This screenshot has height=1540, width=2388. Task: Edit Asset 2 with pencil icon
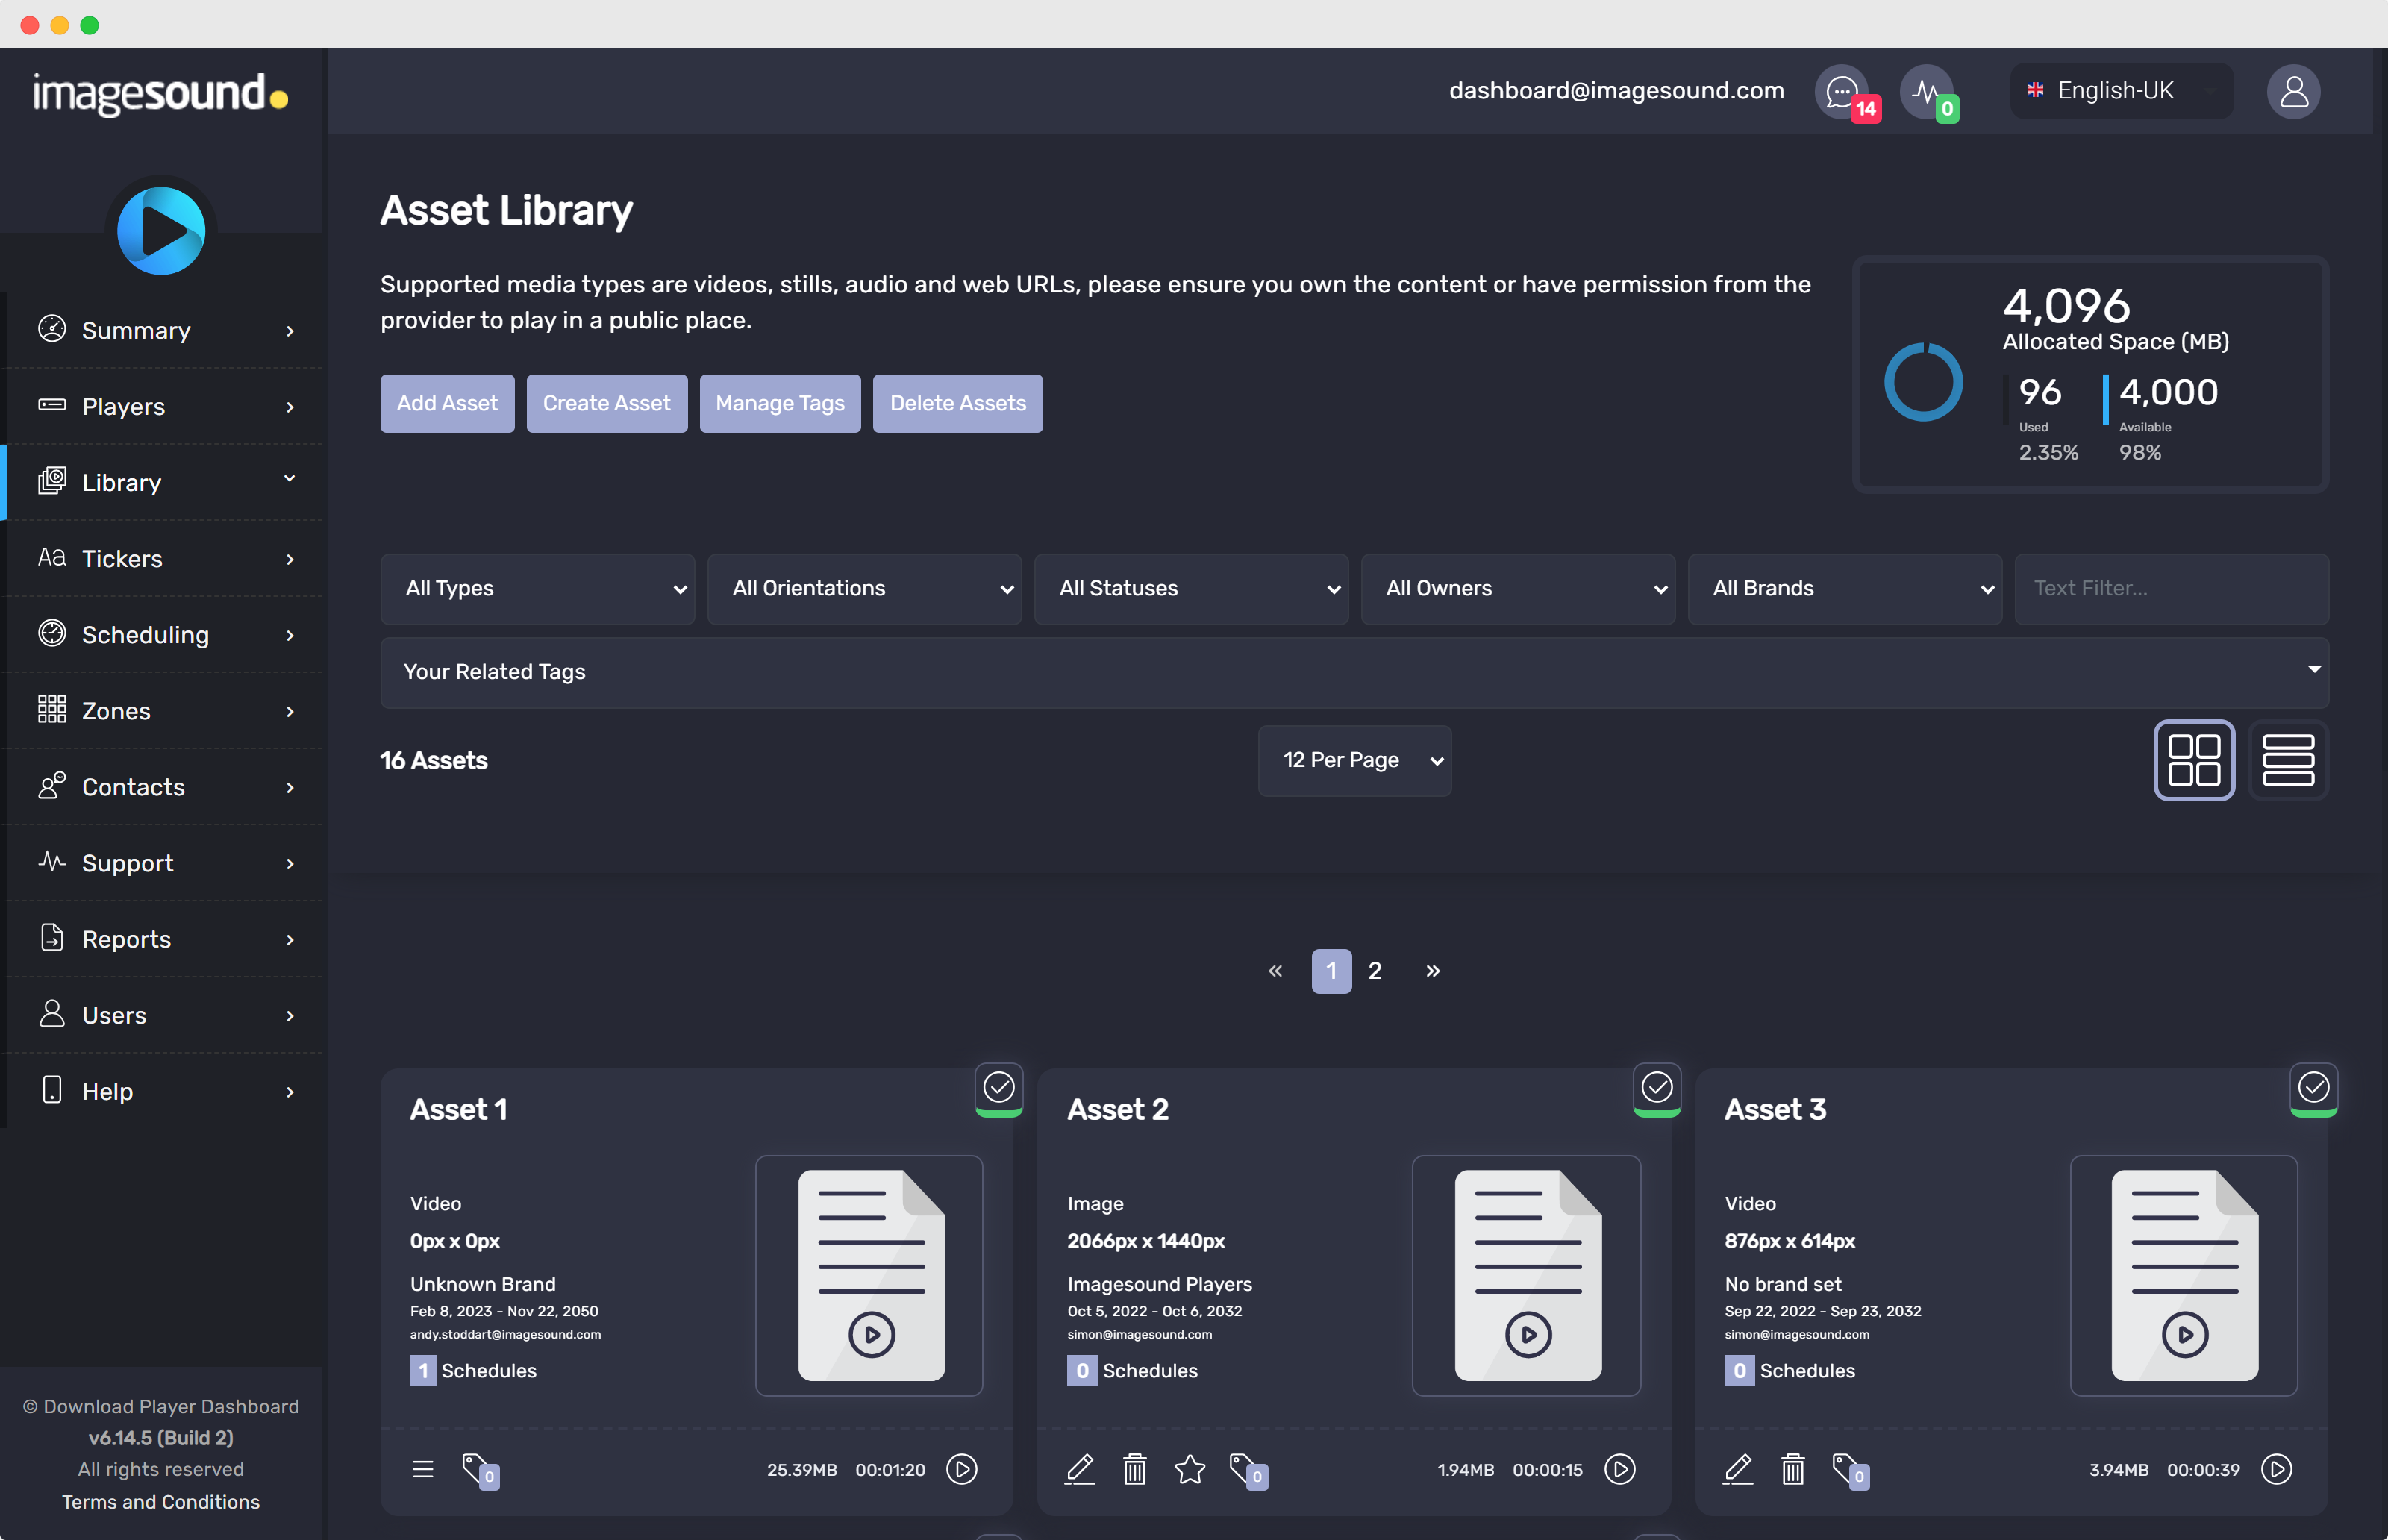click(1080, 1469)
